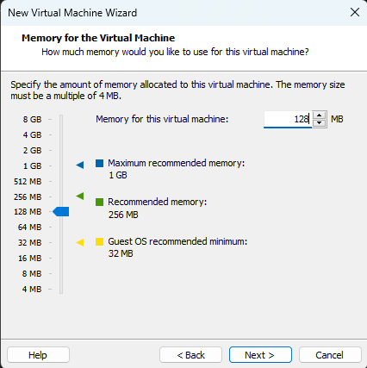
Task: Set slider to the 1 GB tick label
Action: pyautogui.click(x=32, y=165)
